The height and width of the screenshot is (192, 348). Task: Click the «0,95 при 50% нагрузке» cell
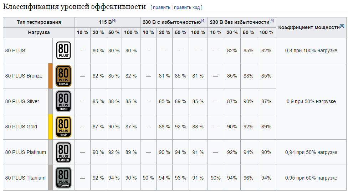point(311,178)
